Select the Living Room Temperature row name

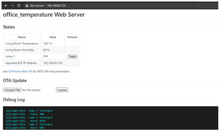coord(22,44)
